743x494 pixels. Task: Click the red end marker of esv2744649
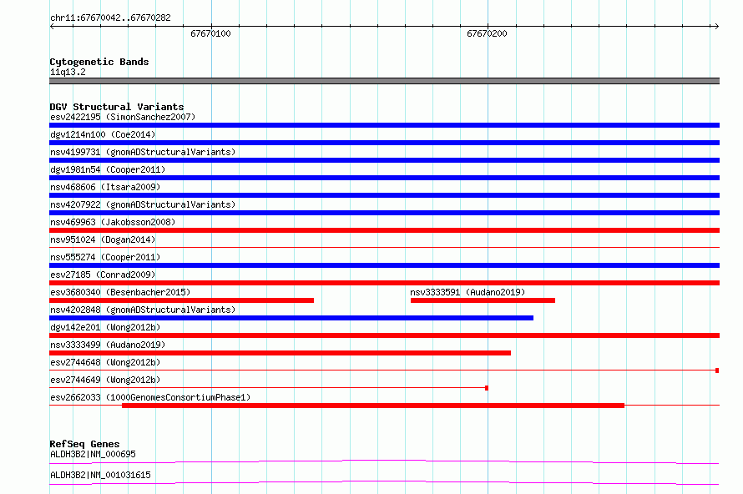pos(487,388)
